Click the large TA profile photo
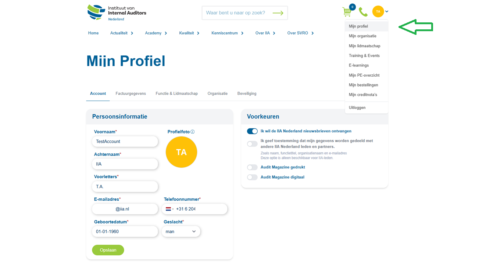The width and height of the screenshot is (479, 277). pos(181,152)
